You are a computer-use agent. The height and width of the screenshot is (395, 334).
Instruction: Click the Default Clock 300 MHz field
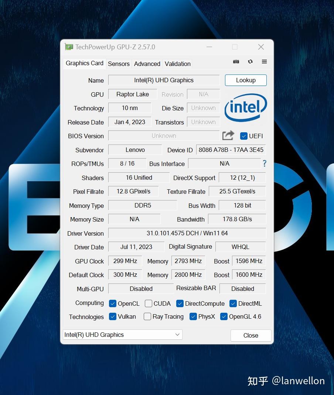125,275
